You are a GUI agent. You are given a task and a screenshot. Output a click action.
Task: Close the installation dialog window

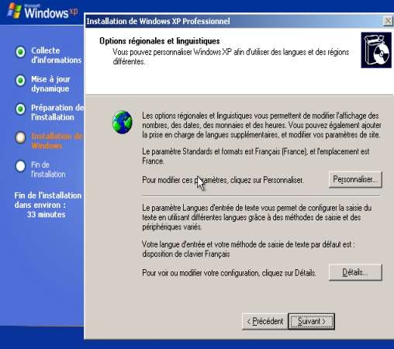[x=388, y=21]
